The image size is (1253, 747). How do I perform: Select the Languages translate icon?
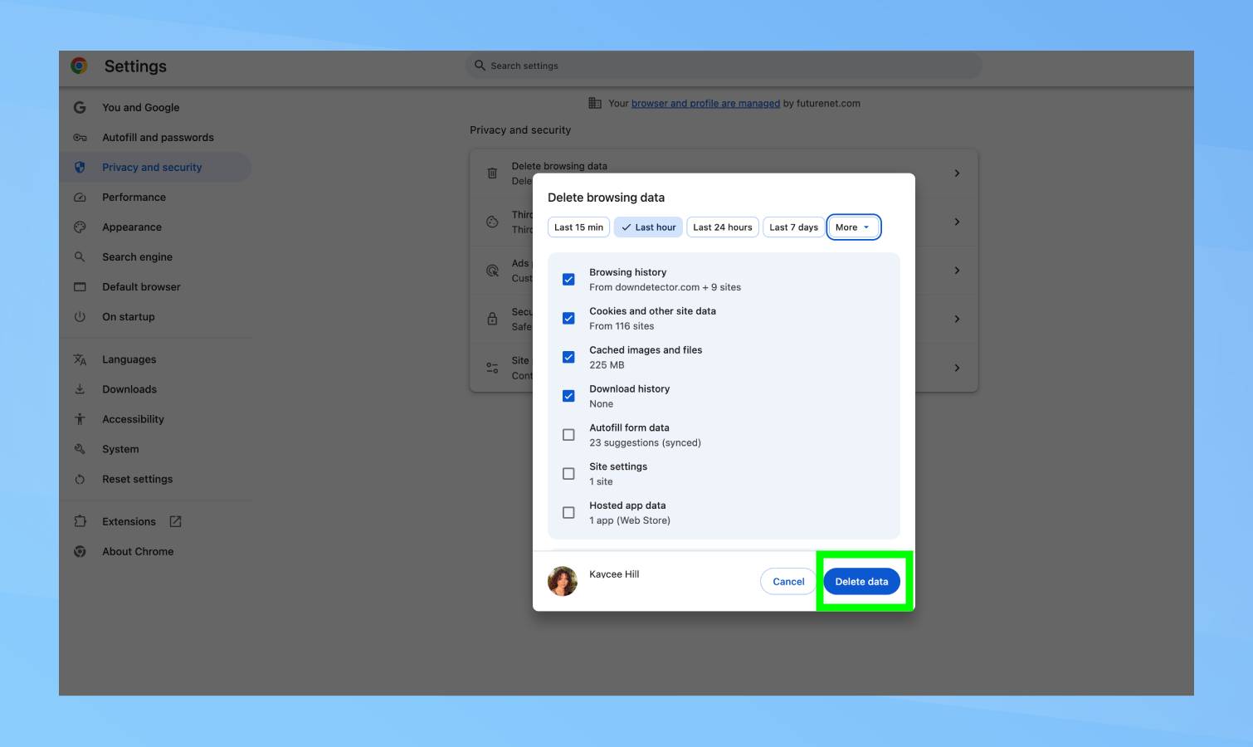tap(80, 359)
